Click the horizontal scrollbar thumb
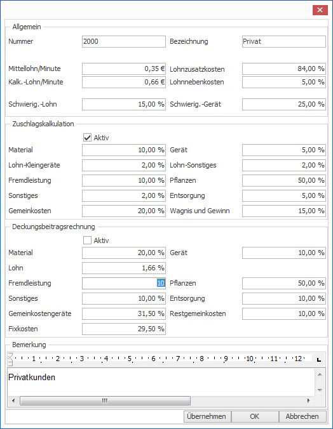 coord(105,401)
